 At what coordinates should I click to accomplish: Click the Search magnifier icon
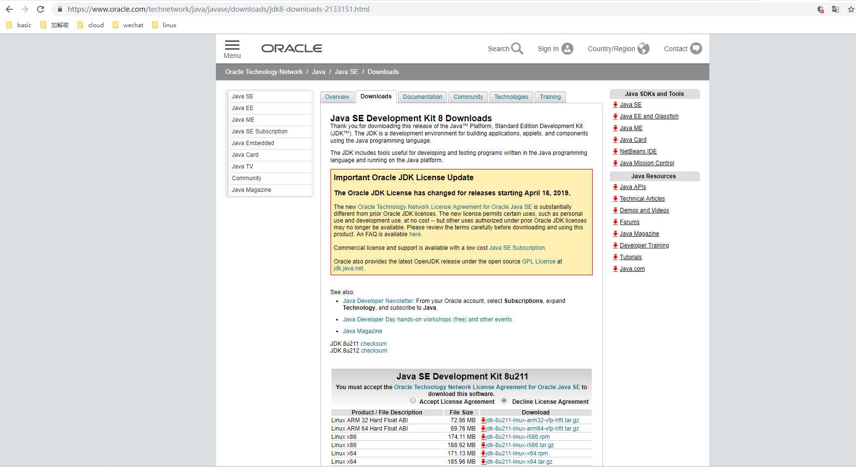point(517,48)
